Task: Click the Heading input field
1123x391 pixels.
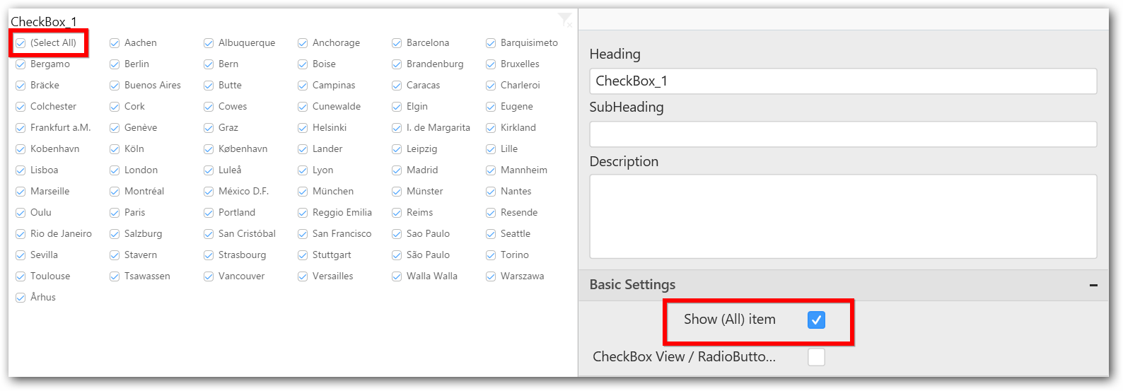Action: click(x=842, y=81)
